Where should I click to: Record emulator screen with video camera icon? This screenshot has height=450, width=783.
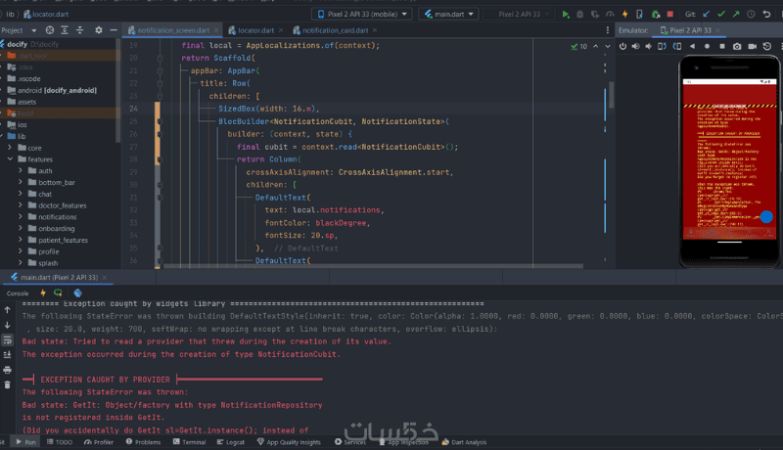pyautogui.click(x=752, y=46)
